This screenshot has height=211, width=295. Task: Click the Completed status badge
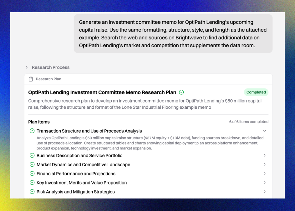pyautogui.click(x=256, y=92)
